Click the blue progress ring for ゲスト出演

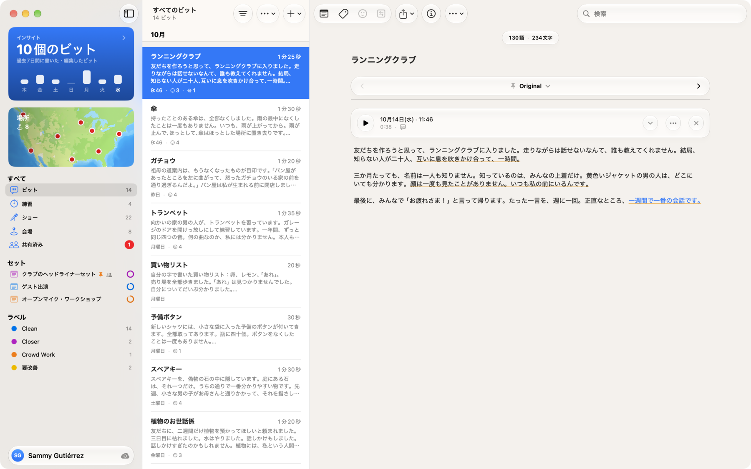(x=130, y=287)
